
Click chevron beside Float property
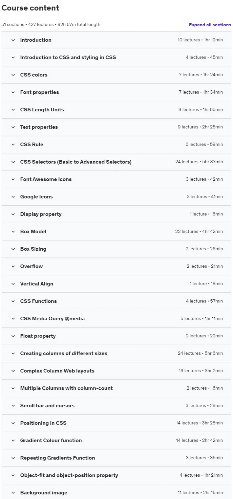pos(13,336)
